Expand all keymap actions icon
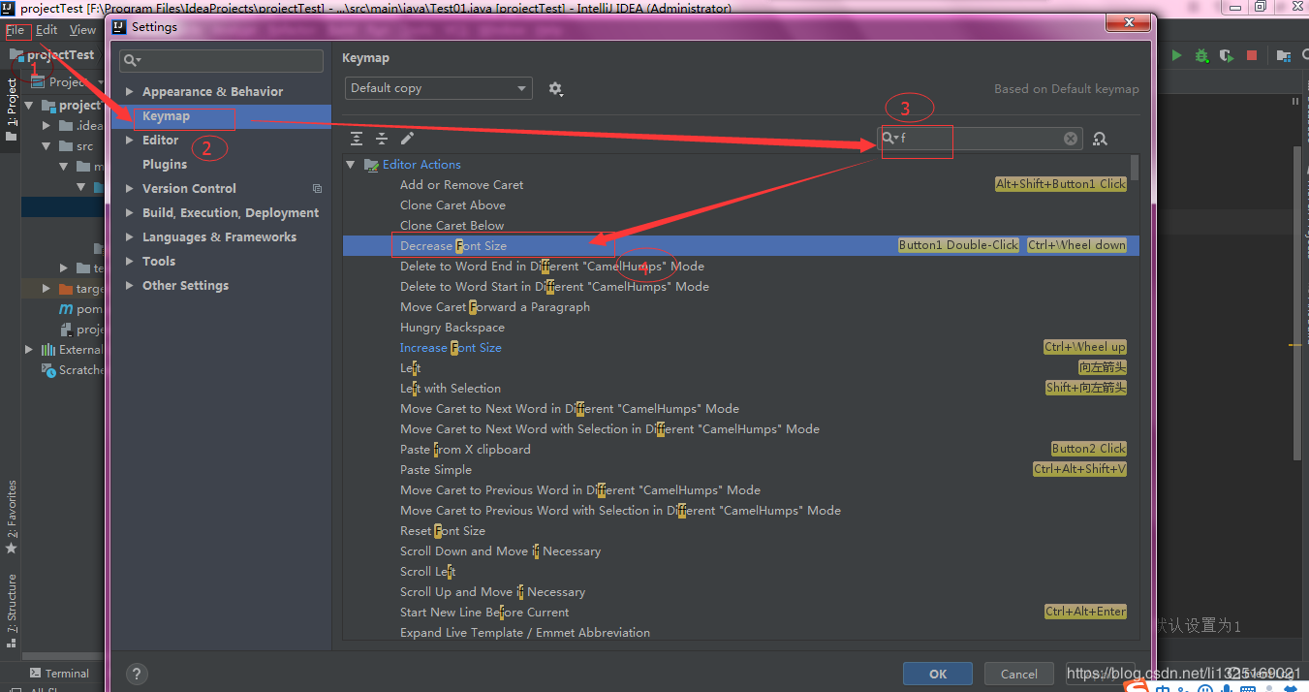 (x=357, y=139)
